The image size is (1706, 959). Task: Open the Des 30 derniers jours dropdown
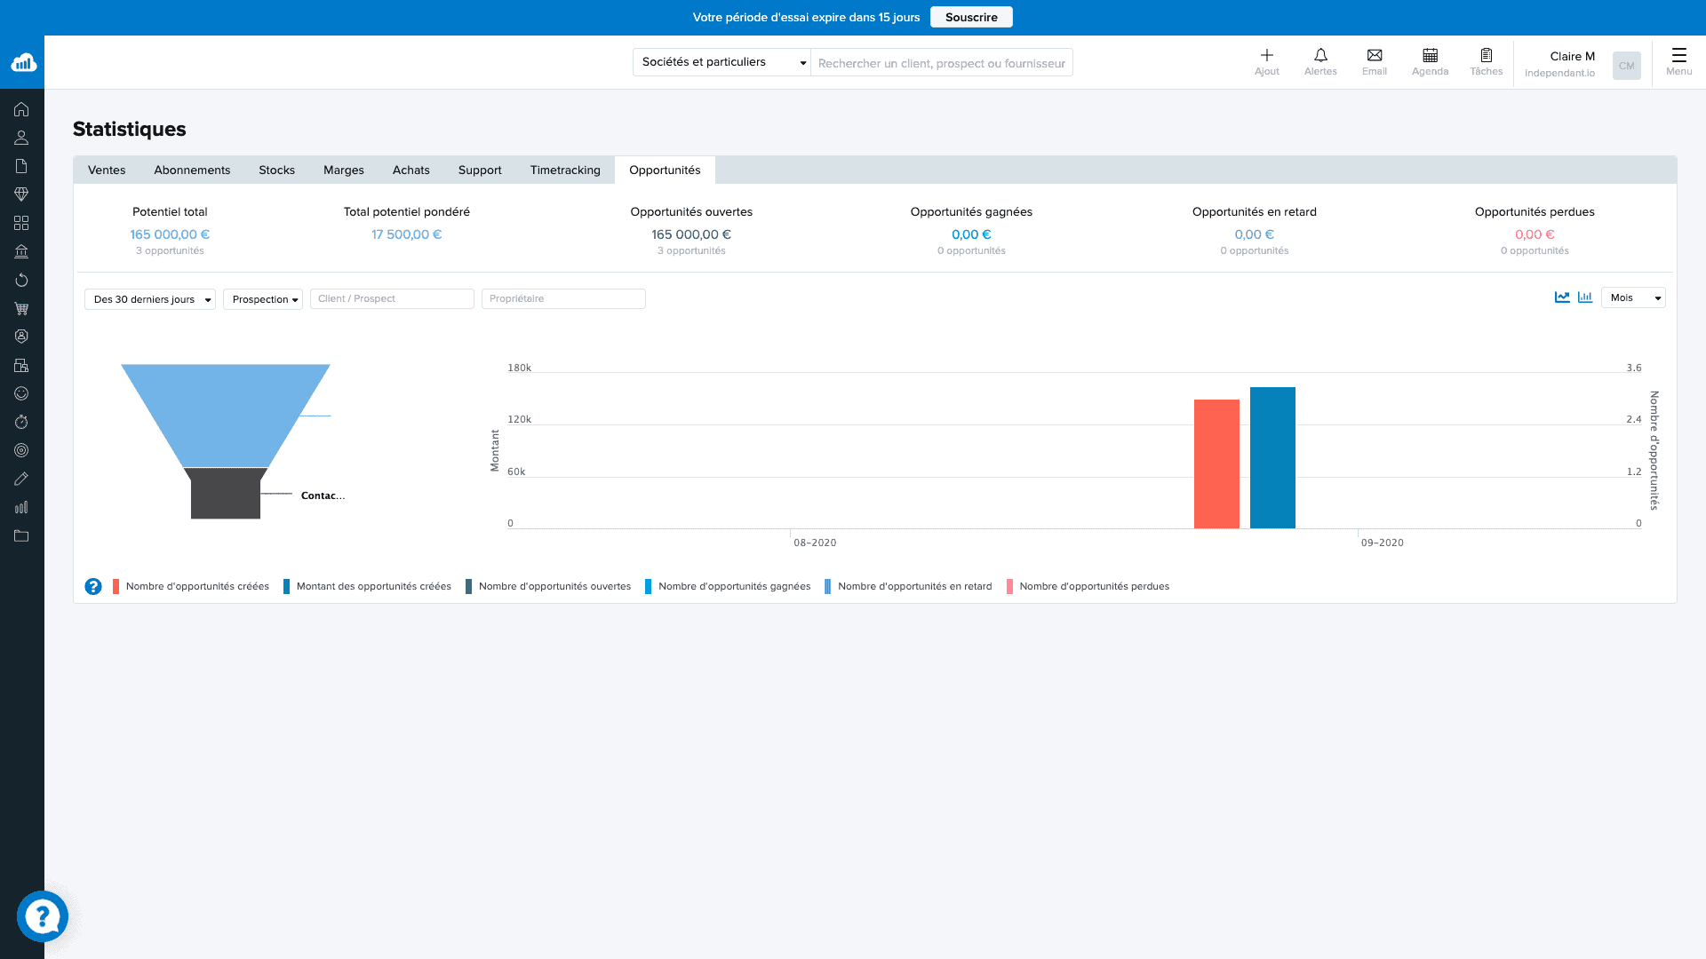coord(150,299)
